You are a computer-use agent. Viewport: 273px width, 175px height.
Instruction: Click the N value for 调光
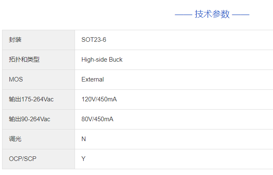84,139
